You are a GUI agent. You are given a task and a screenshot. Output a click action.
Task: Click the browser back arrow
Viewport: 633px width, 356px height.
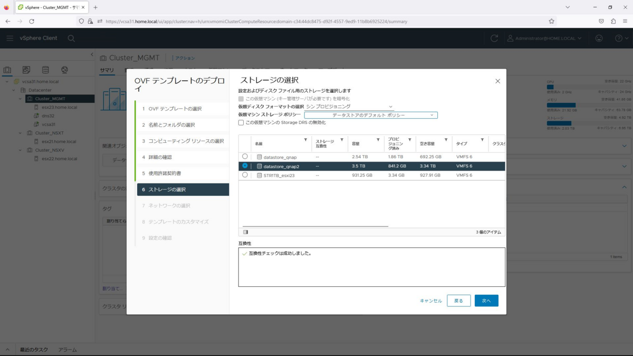click(x=7, y=21)
